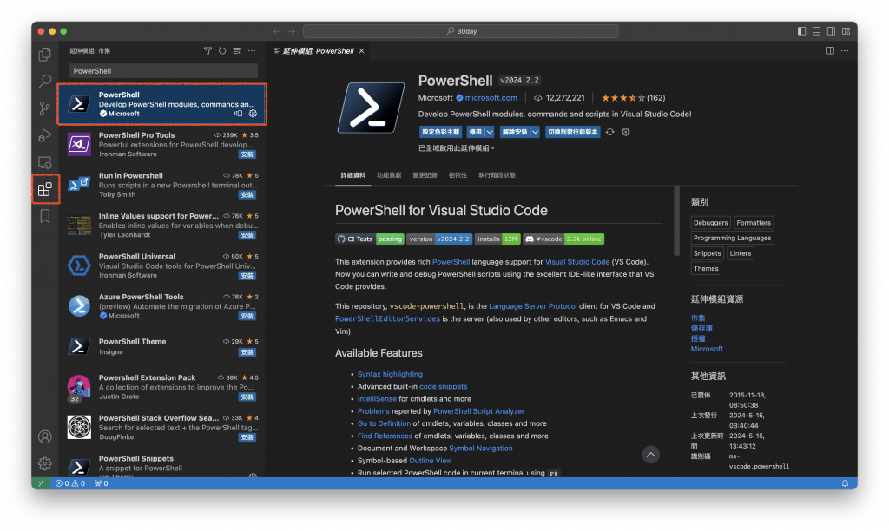Click the sync icon in extension header
The width and height of the screenshot is (889, 531).
click(x=609, y=132)
